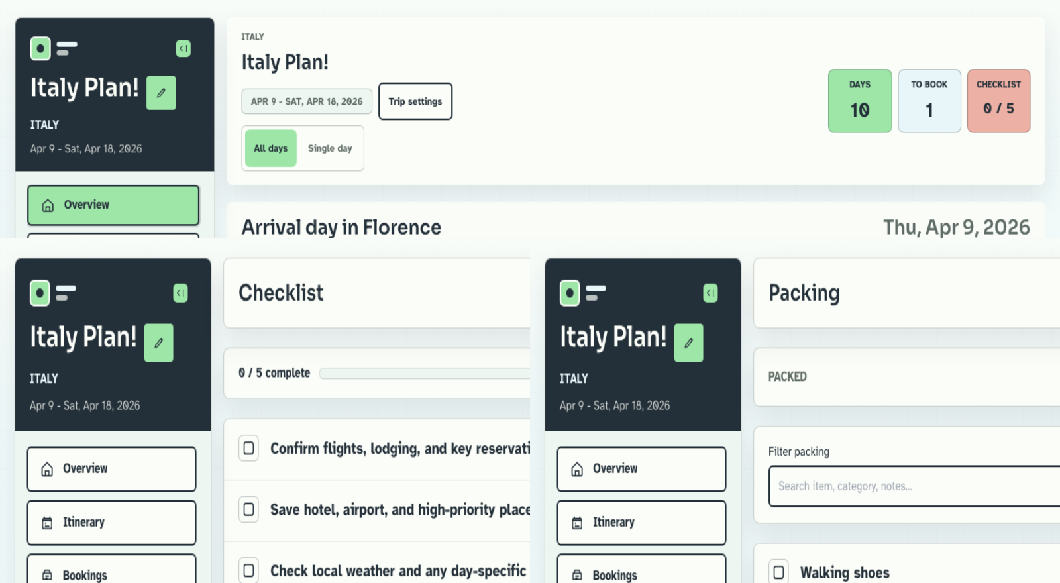Collapse the sidebar using the chevron icon
The width and height of the screenshot is (1060, 583).
coord(184,48)
